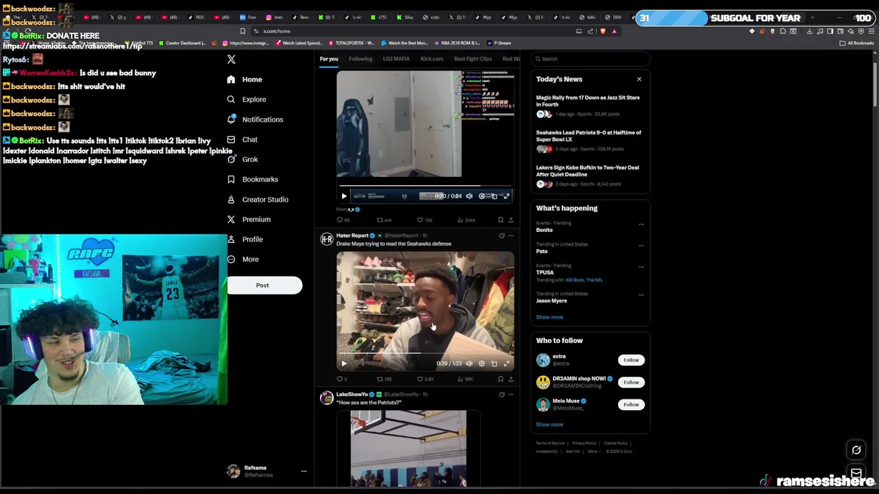This screenshot has height=494, width=879.
Task: Open options for TPUSA trend
Action: pos(641,267)
